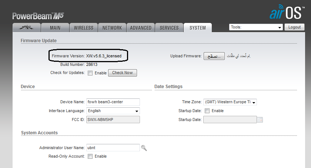The width and height of the screenshot is (311, 168).
Task: Toggle the Startup Date Enable checkbox
Action: pyautogui.click(x=207, y=111)
